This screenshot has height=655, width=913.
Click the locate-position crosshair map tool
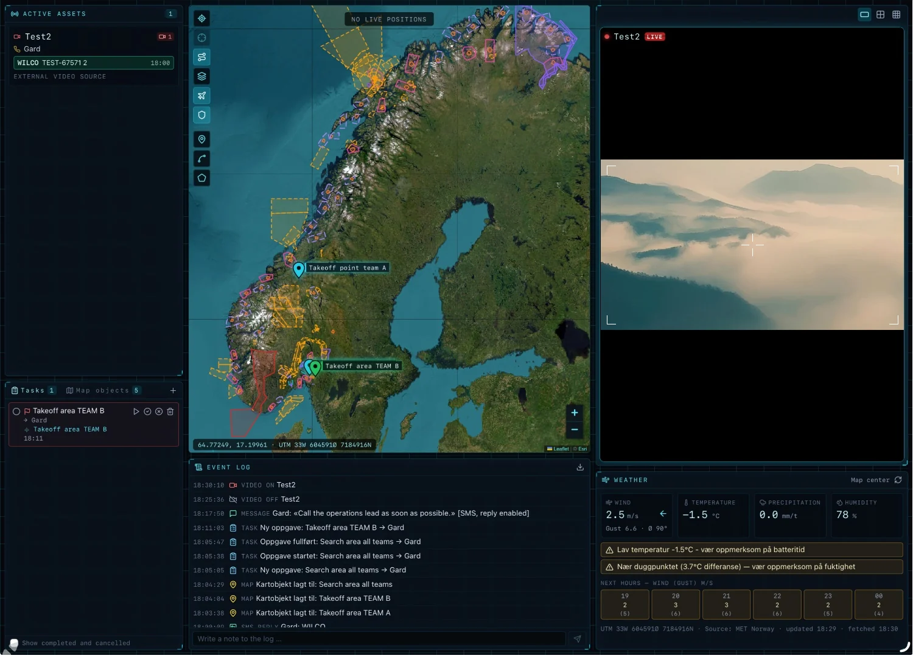click(202, 18)
